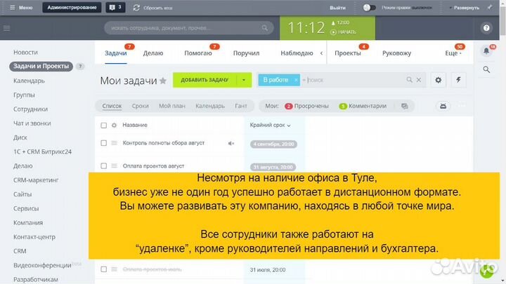Image resolution: width=506 pixels, height=284 pixels.
Task: Select the Гант view
Action: coord(241,106)
